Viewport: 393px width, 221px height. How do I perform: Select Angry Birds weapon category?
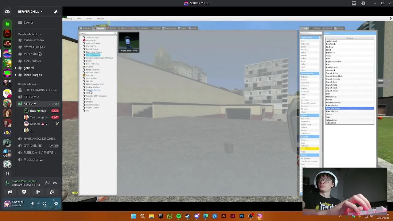click(91, 41)
